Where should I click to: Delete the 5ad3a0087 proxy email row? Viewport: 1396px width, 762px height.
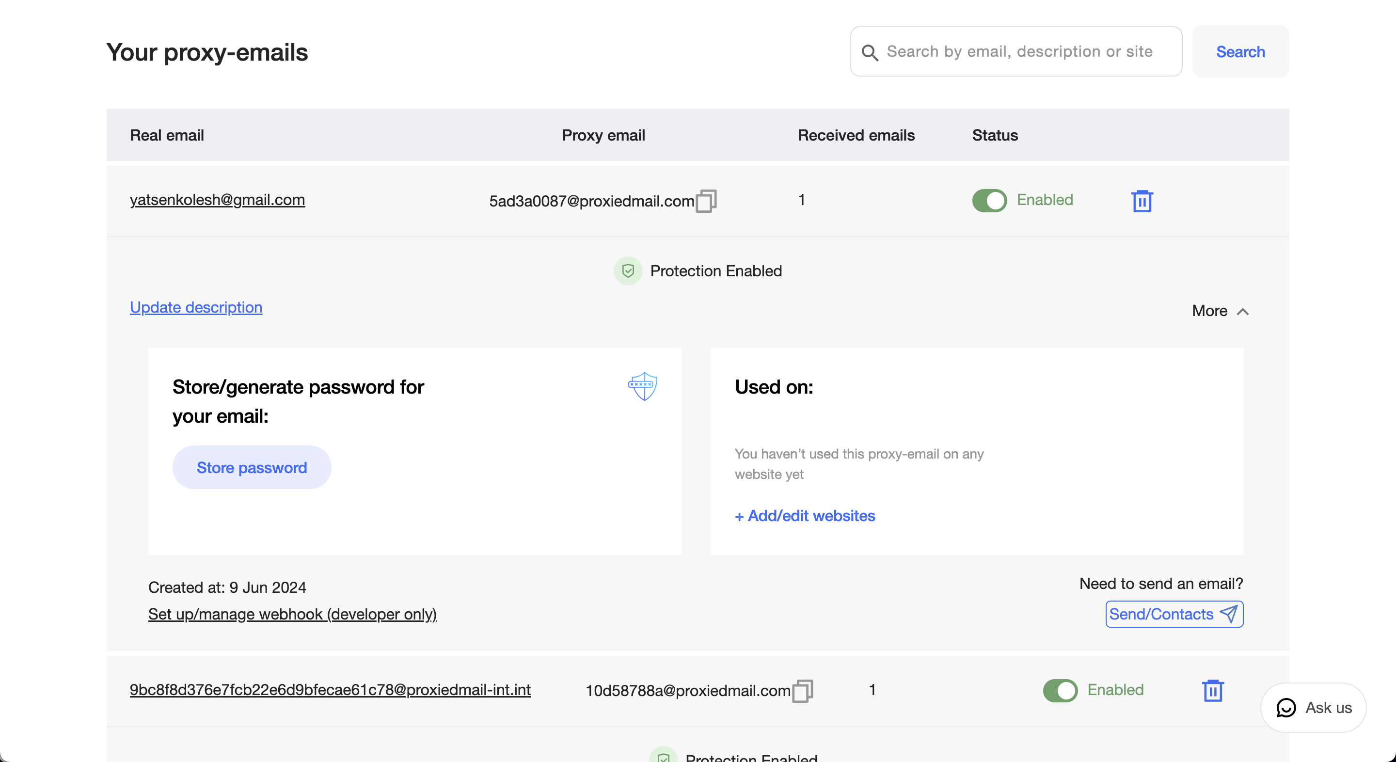pyautogui.click(x=1142, y=201)
